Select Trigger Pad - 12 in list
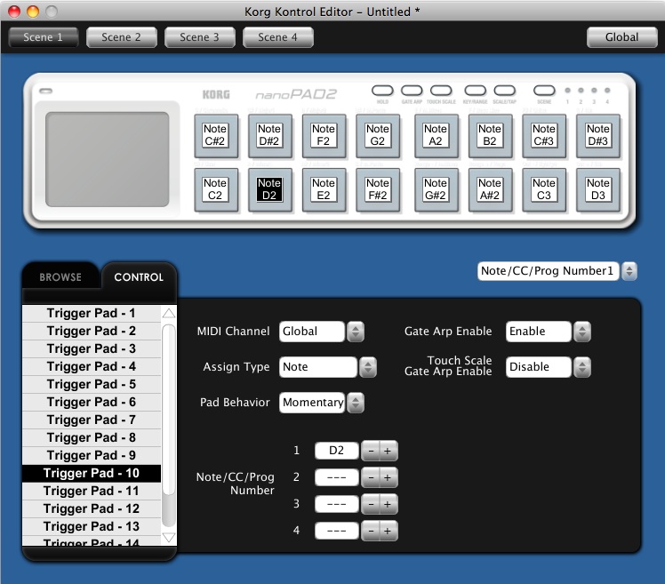 92,509
